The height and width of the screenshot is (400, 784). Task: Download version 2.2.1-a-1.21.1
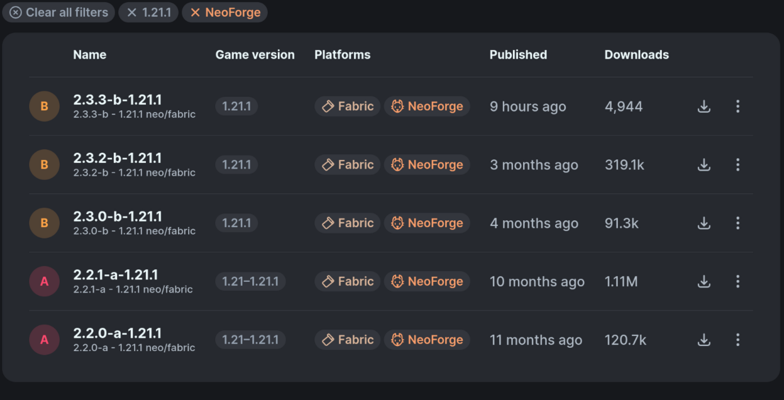click(703, 282)
